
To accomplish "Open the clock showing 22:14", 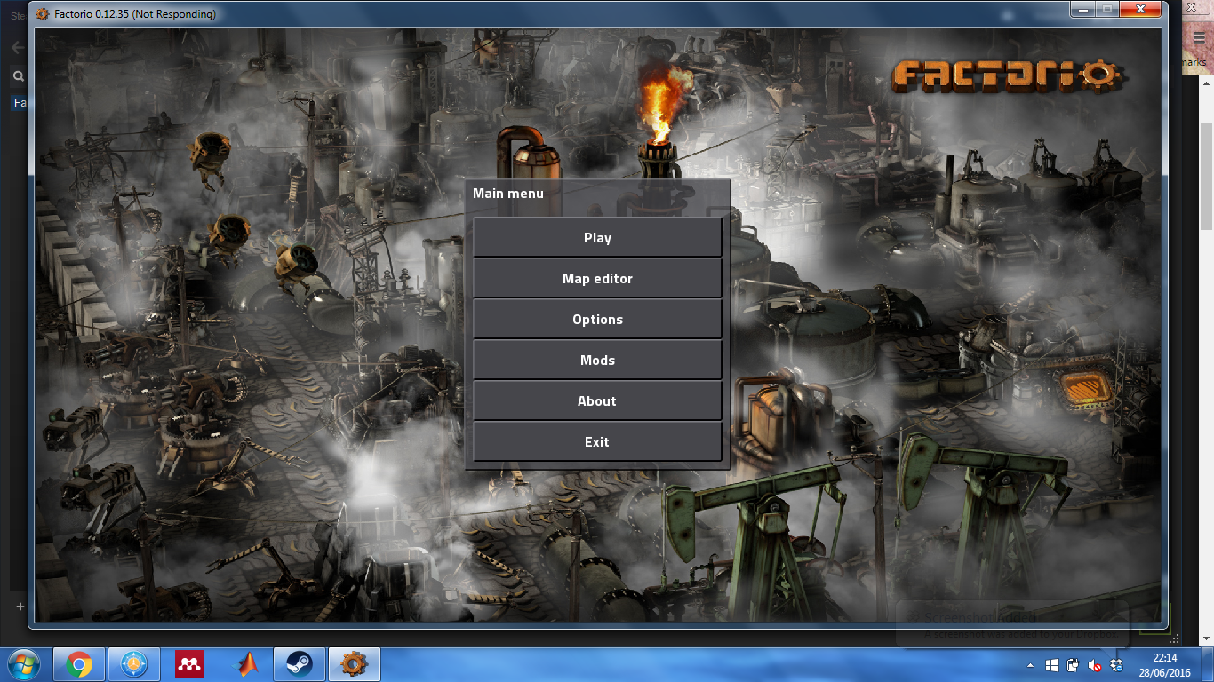I will pyautogui.click(x=1164, y=664).
